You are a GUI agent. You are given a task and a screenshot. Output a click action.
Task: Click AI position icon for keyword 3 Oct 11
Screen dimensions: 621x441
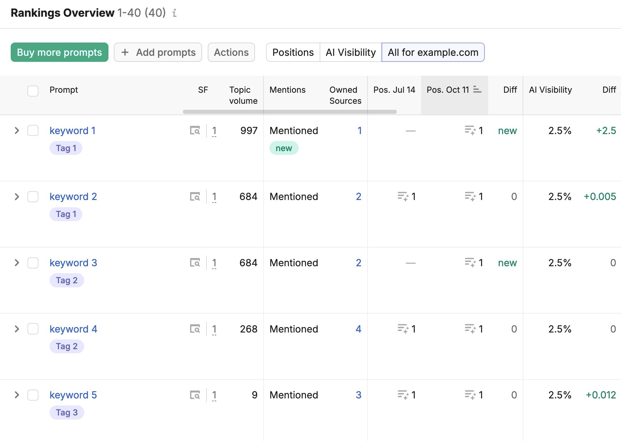click(x=470, y=262)
